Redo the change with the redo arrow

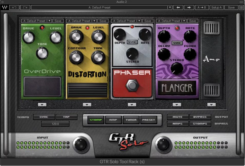(25, 7)
